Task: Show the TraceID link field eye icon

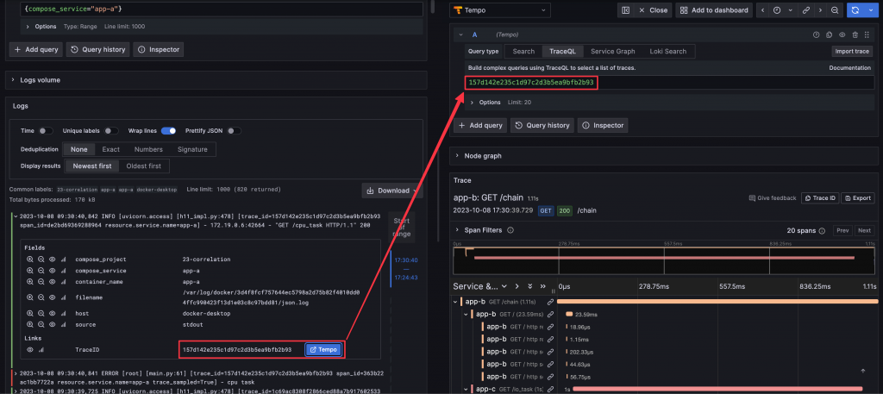Action: 30,349
